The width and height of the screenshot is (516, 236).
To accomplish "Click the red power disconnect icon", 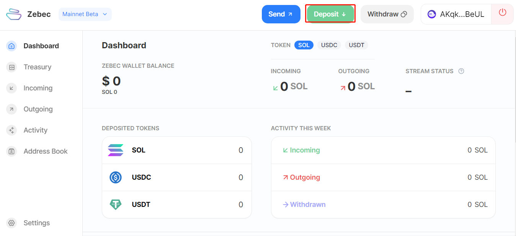I will [502, 13].
